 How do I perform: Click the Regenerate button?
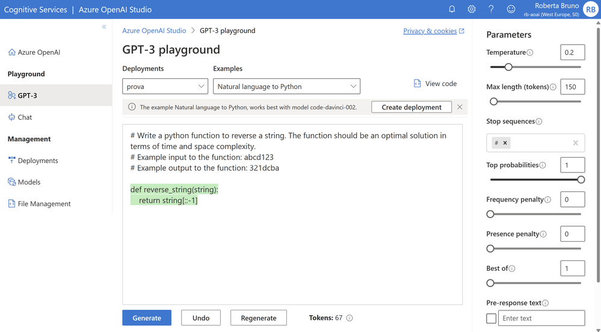point(259,318)
